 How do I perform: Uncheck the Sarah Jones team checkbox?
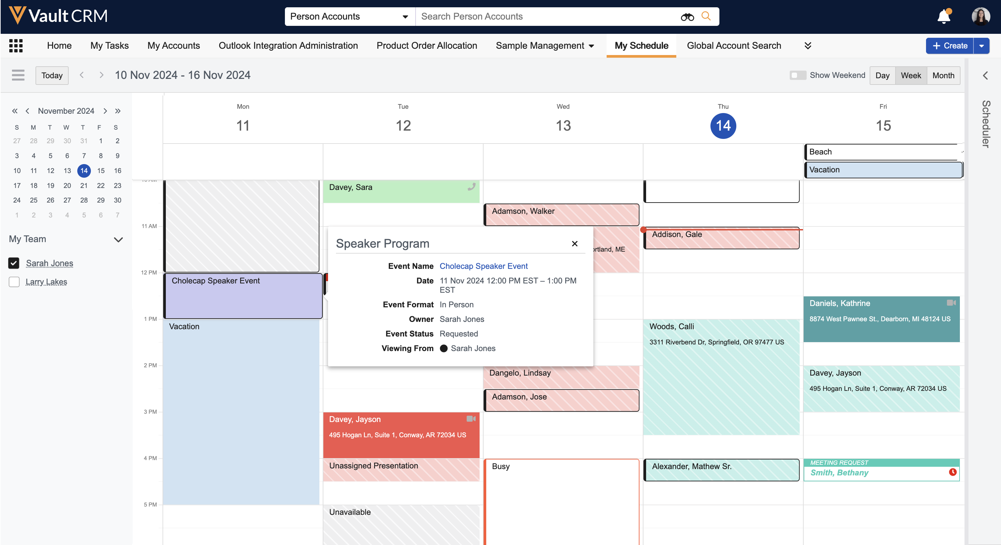[14, 263]
